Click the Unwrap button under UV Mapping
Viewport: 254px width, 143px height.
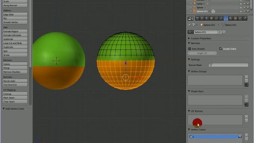[15, 94]
